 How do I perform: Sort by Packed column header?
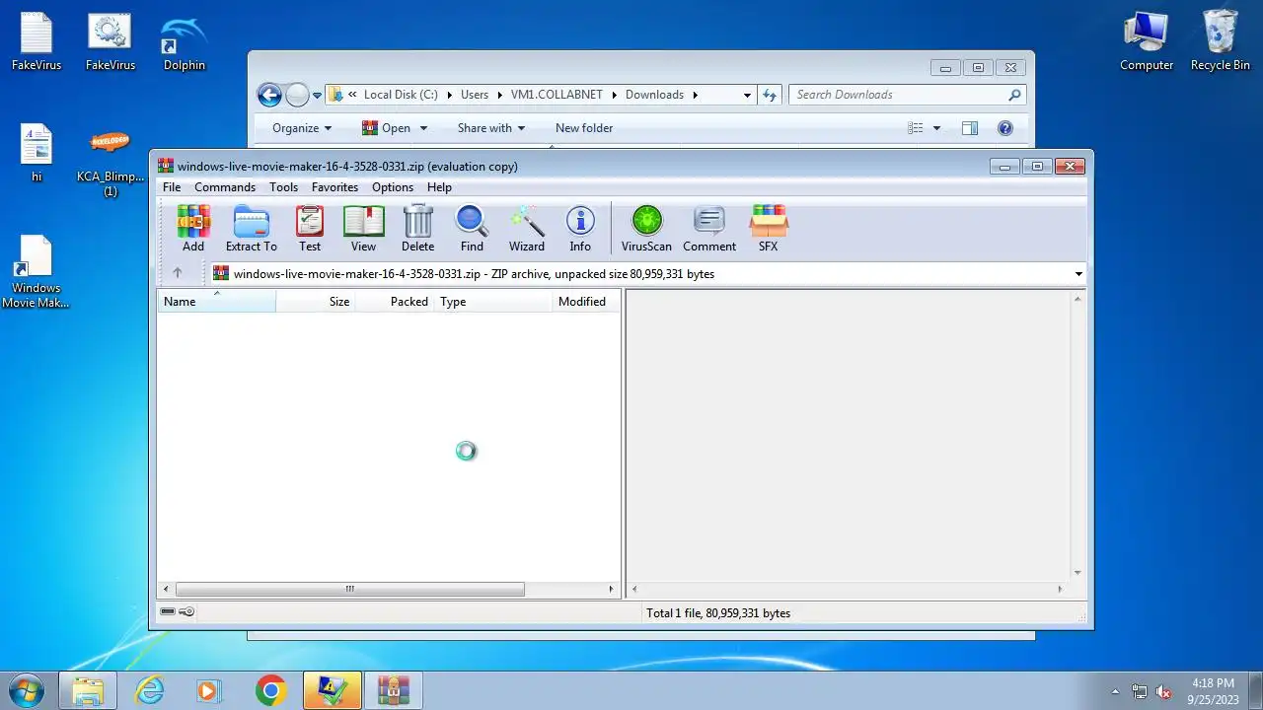click(394, 302)
